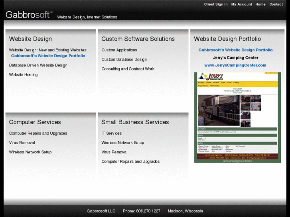Viewport: 290px width, 217px height.
Task: Click the Custom Software Solutions heading
Action: 138,39
